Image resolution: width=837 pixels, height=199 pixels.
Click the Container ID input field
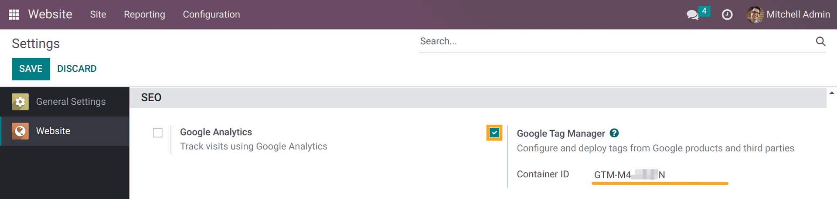660,175
